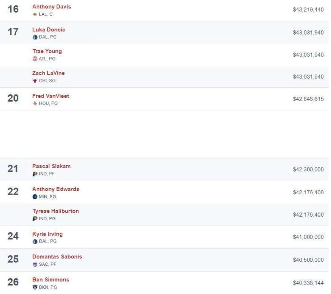Viewport: 331px width, 294px height.
Task: Click the Timberwolves logo under Anthony Edwards
Action: (x=35, y=196)
